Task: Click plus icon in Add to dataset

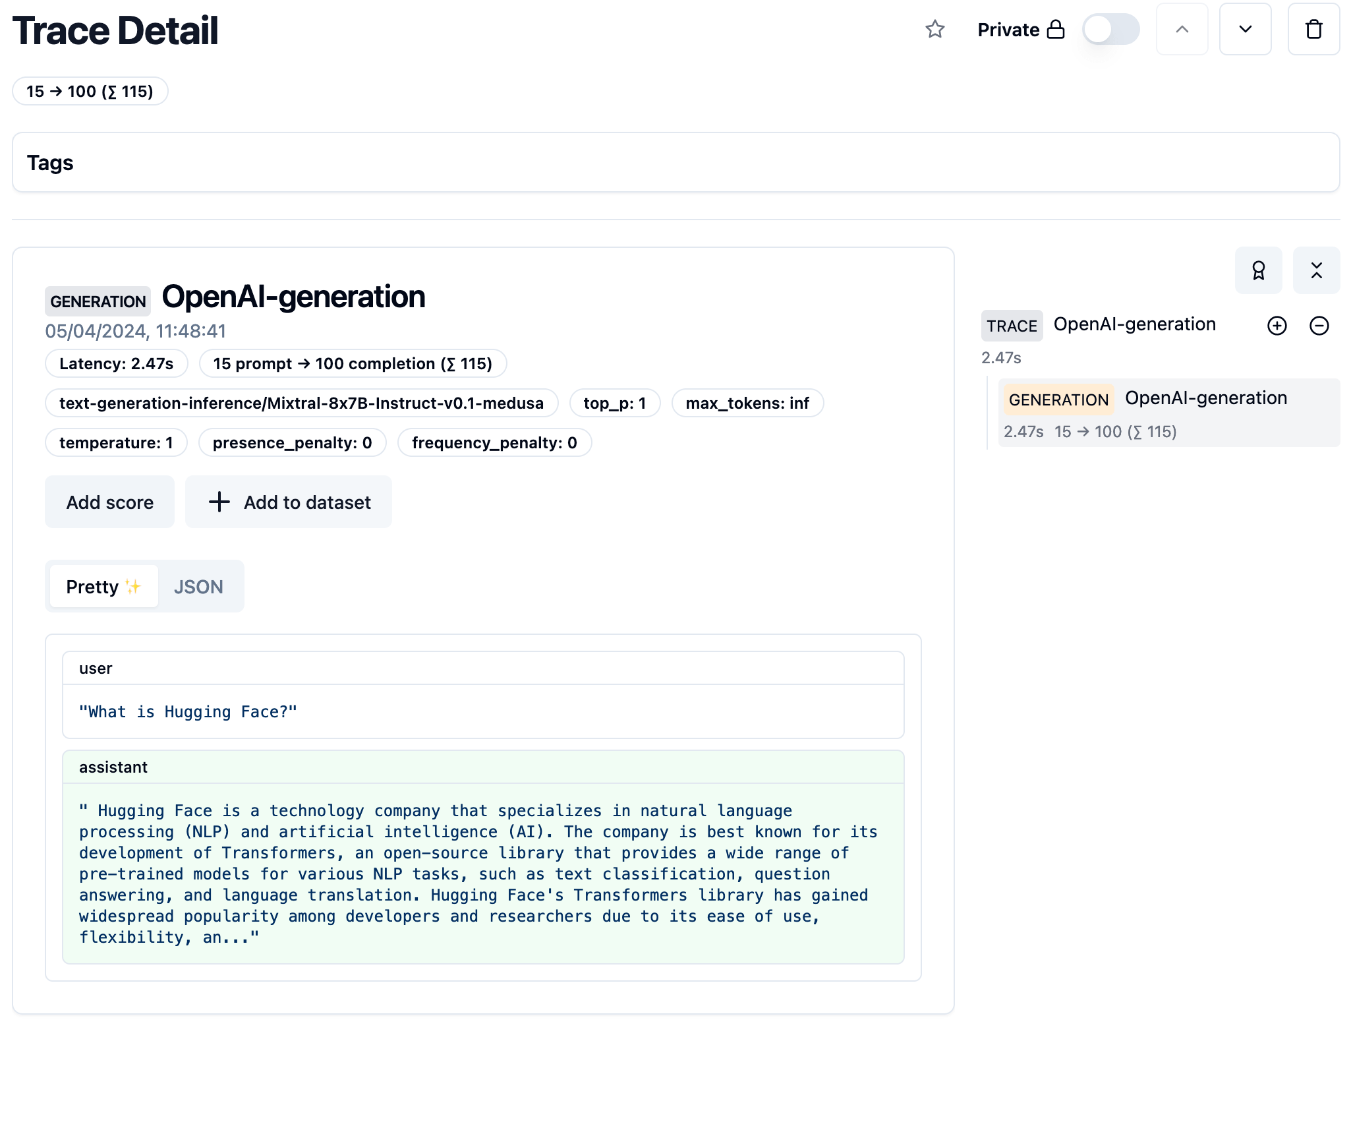Action: coord(219,502)
